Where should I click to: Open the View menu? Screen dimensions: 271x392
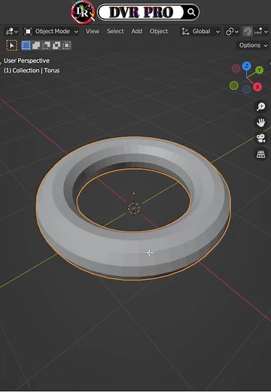coord(93,32)
